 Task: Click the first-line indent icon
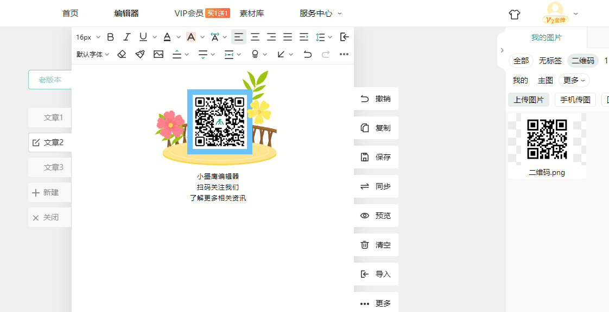304,37
